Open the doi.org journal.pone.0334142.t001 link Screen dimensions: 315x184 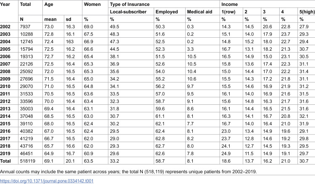tap(47, 181)
